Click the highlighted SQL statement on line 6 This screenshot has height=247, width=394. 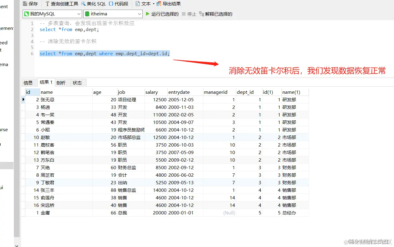(x=105, y=54)
